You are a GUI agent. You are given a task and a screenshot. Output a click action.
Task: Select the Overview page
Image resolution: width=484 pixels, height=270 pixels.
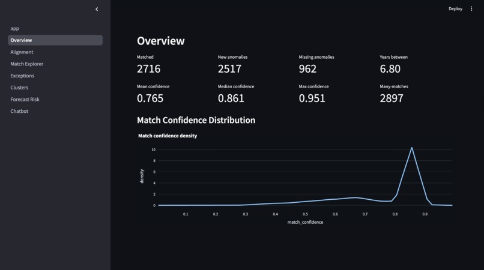click(x=55, y=40)
